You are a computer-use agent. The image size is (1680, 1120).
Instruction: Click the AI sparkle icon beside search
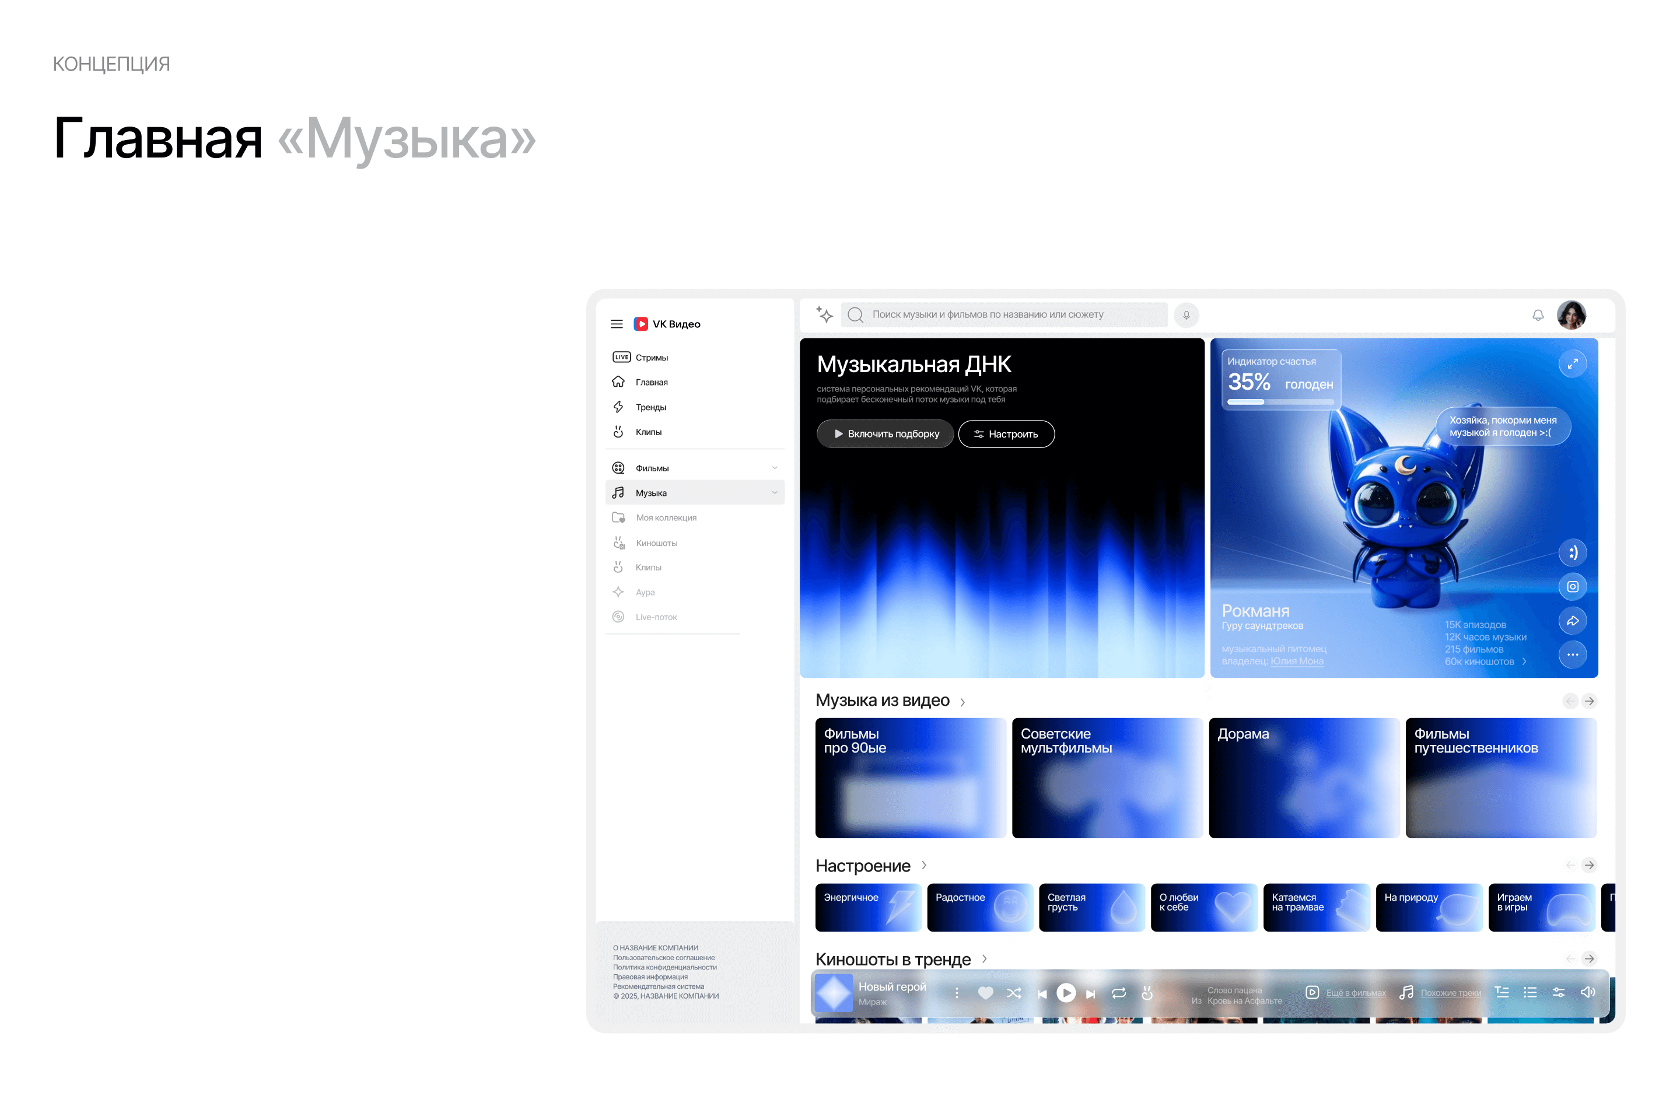[x=824, y=314]
